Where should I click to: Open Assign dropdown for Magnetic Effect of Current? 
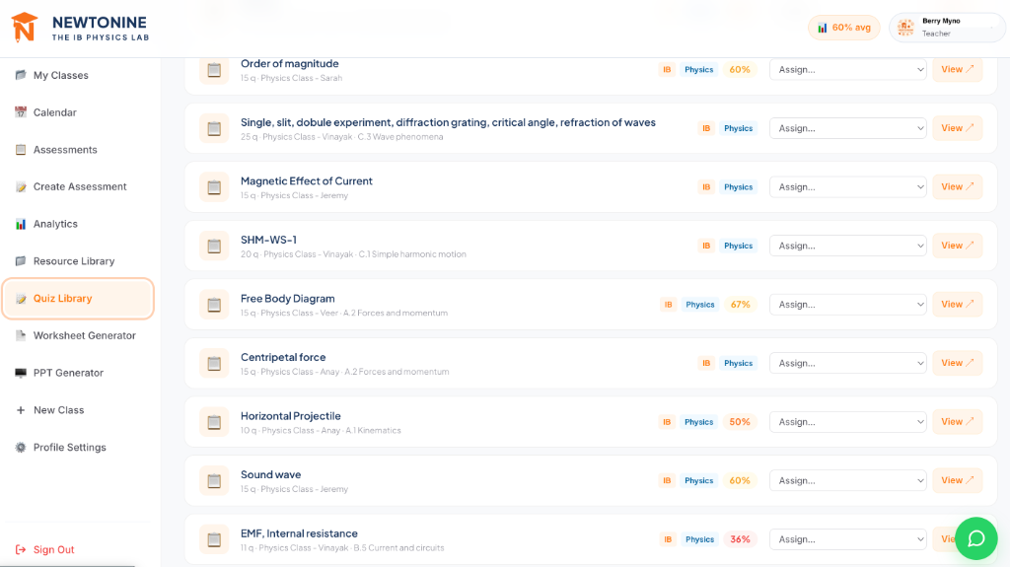point(847,186)
